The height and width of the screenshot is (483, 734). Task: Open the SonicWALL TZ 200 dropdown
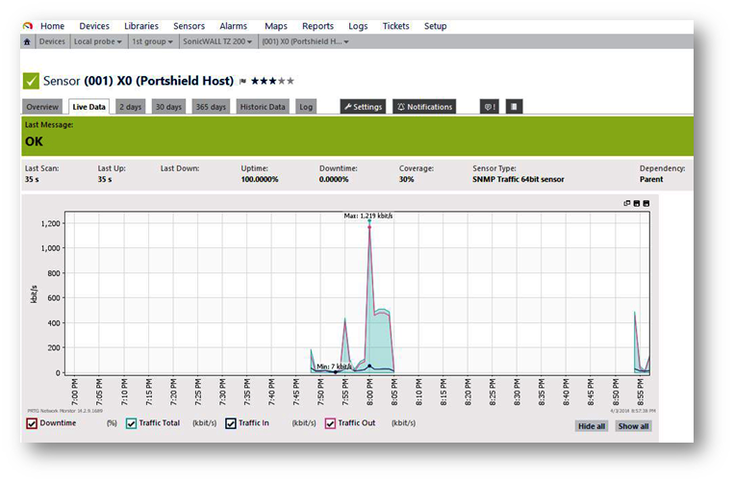215,42
